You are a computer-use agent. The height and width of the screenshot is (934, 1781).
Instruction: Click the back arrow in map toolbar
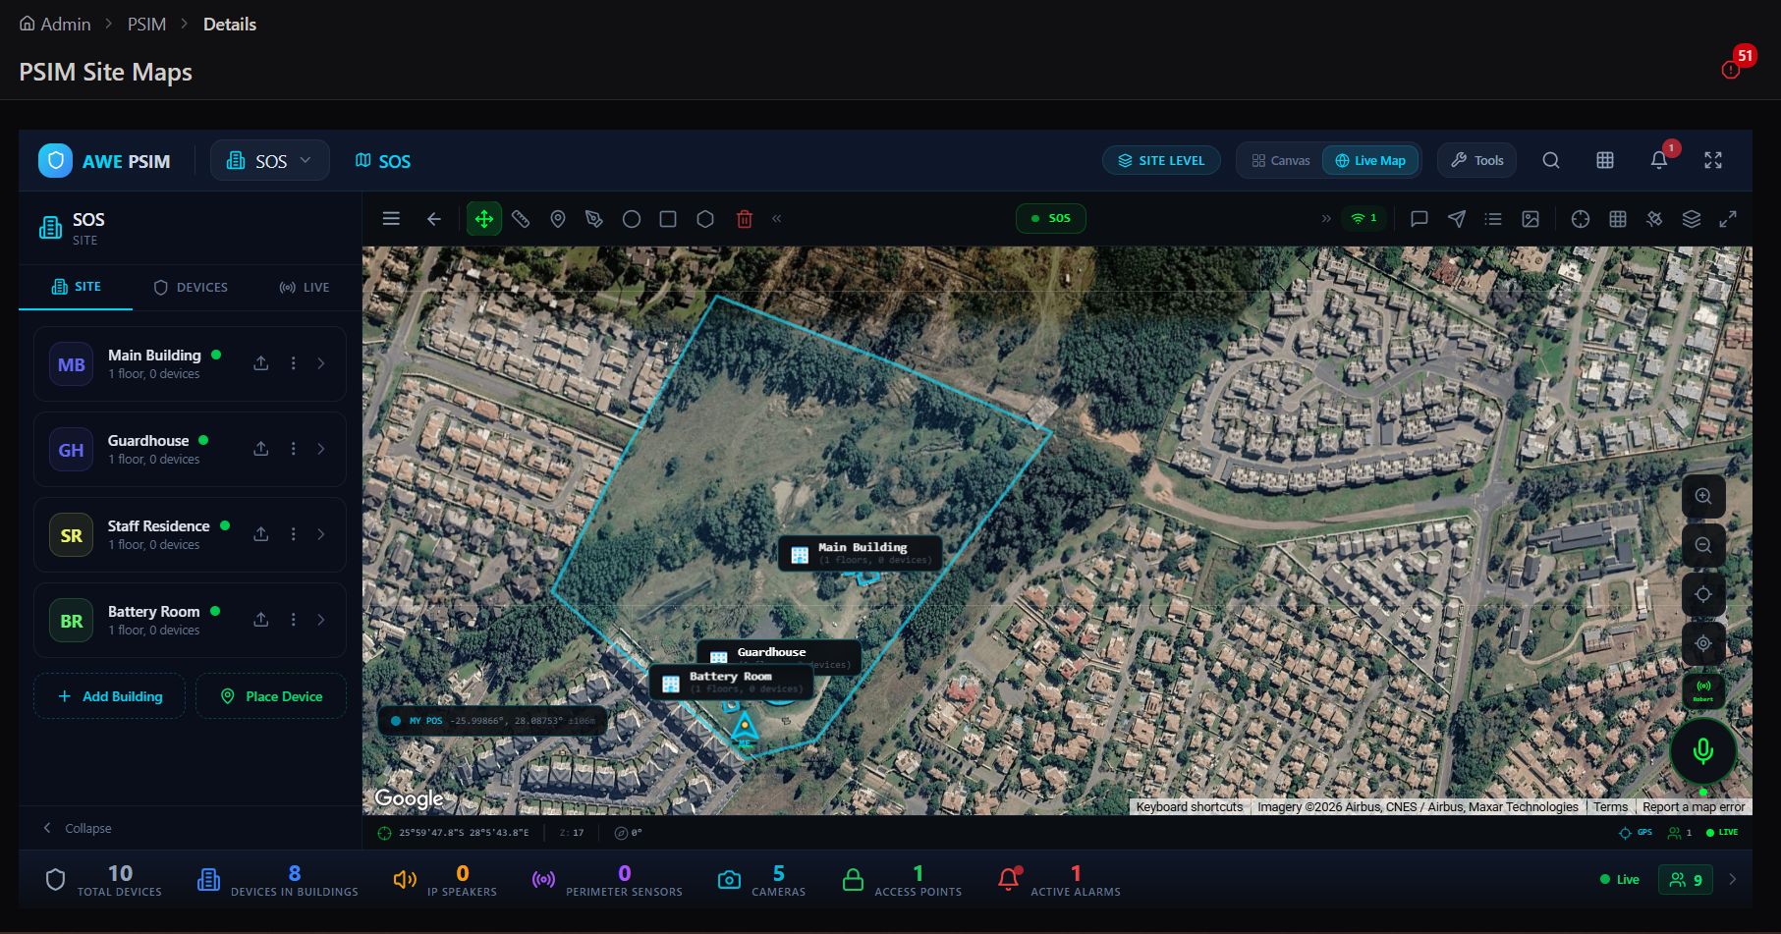point(433,219)
